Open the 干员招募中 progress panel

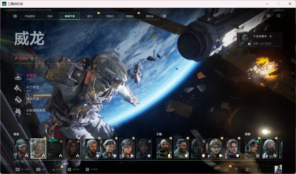(259, 40)
